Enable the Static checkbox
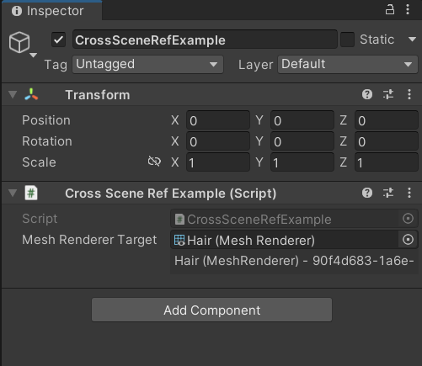This screenshot has height=366, width=422. click(x=347, y=40)
